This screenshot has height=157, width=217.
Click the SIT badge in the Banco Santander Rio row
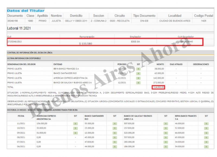[x=138, y=73]
